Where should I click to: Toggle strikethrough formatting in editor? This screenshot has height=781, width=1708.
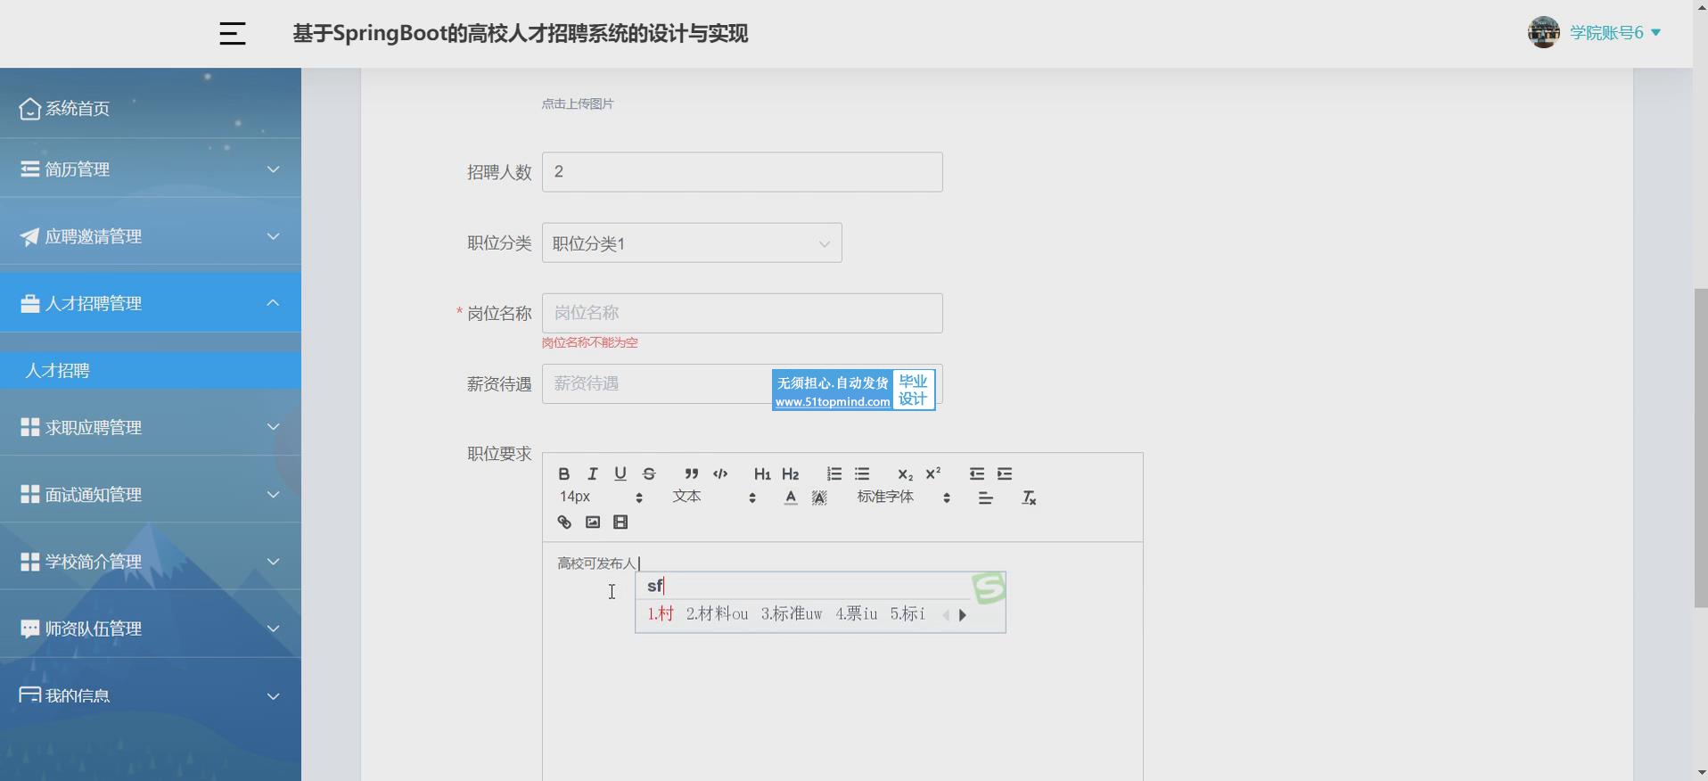tap(649, 473)
